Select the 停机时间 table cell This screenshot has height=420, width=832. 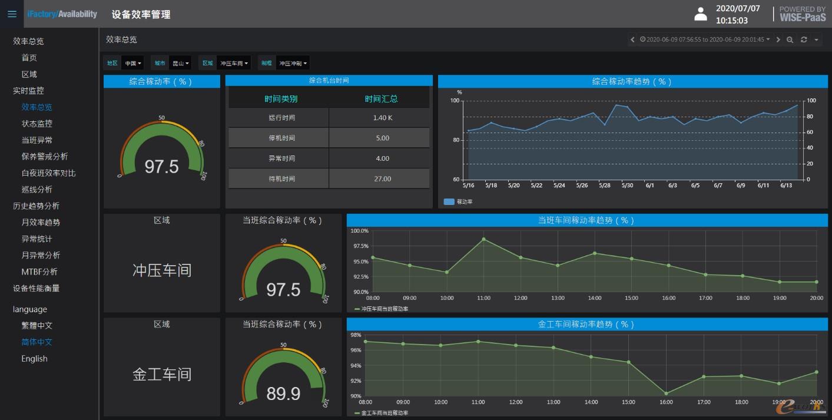tap(279, 138)
